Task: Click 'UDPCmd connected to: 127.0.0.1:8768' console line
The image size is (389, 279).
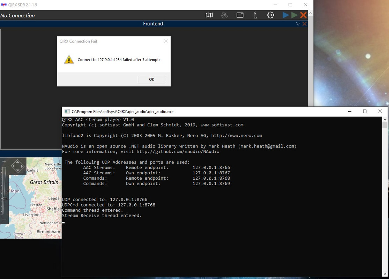Action: (109, 205)
